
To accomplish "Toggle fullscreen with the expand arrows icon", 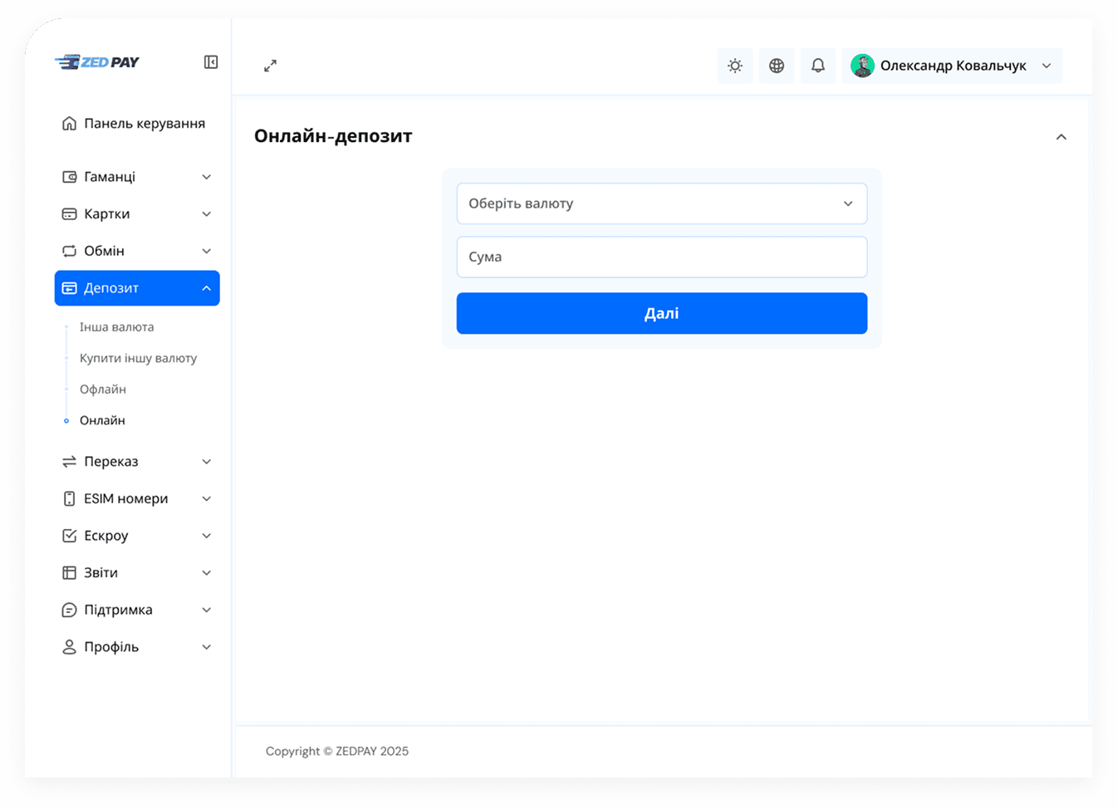I will (270, 66).
